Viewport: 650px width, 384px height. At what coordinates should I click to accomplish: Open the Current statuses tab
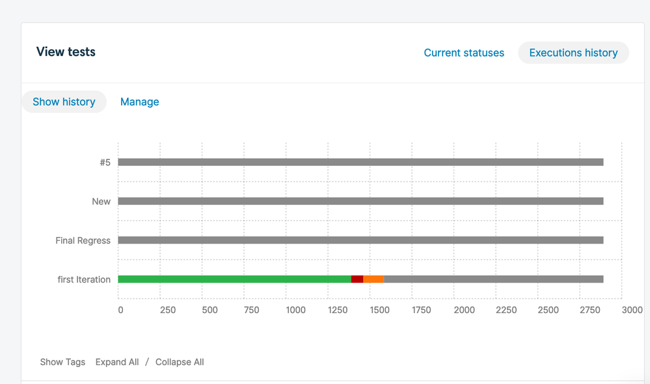coord(464,53)
